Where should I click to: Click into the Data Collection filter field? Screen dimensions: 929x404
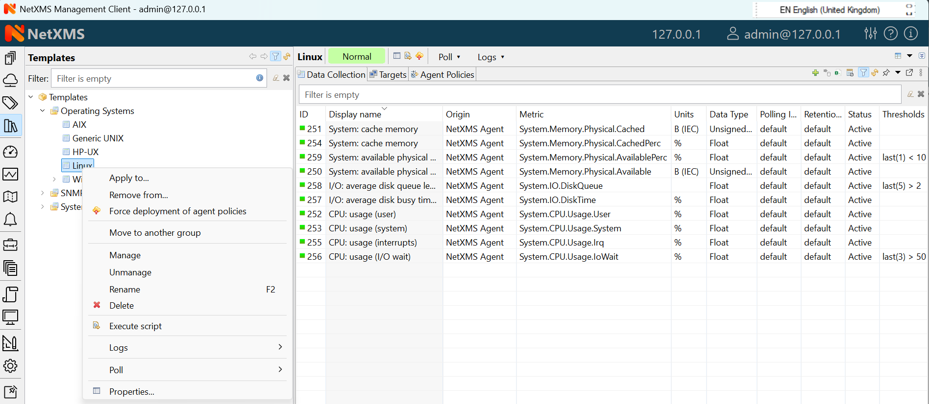[599, 95]
